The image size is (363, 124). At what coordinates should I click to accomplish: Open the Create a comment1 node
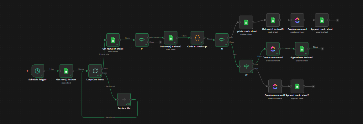coord(273,49)
